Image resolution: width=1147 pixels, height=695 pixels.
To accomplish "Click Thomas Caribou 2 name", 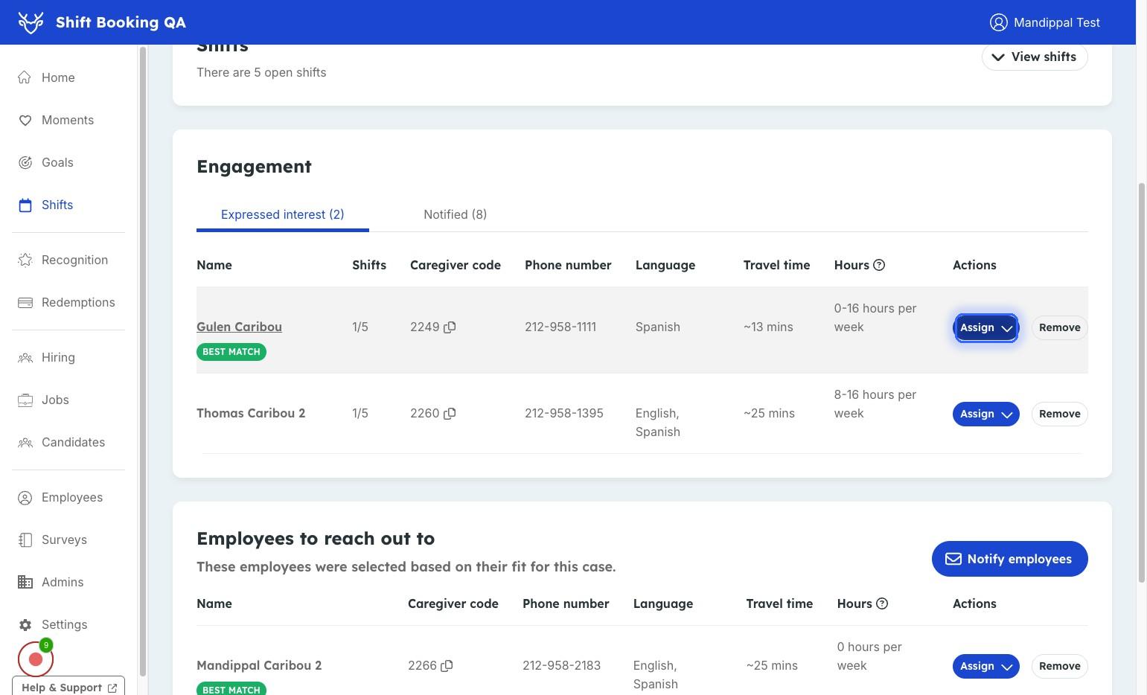I will (251, 413).
